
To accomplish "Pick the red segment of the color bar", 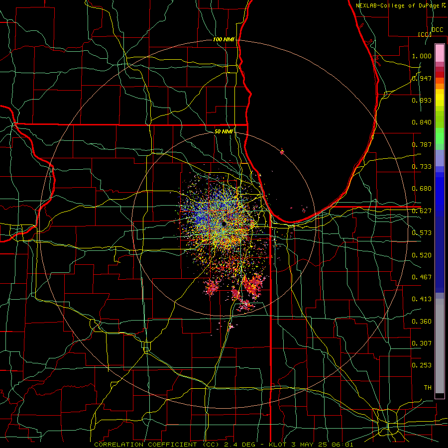I will pos(440,75).
